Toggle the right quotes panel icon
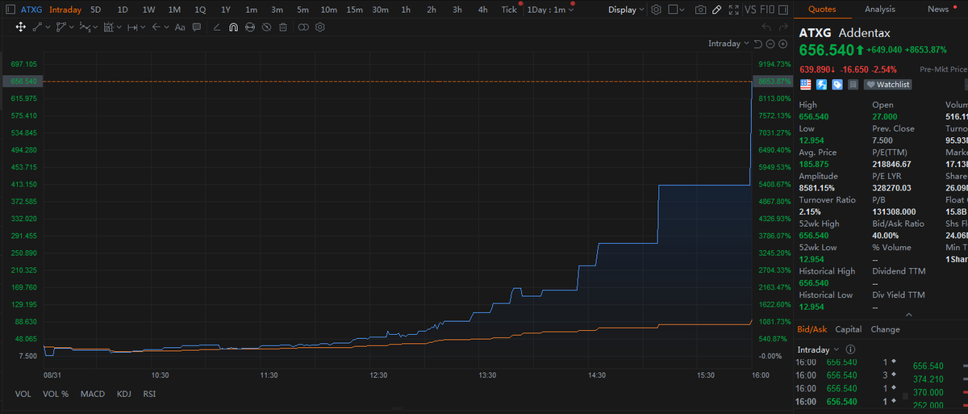Screen dimensions: 968x414 [x=783, y=10]
